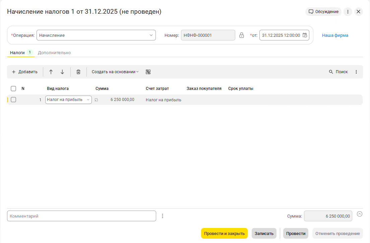
Task: Select the Налоги tab
Action: (x=17, y=53)
